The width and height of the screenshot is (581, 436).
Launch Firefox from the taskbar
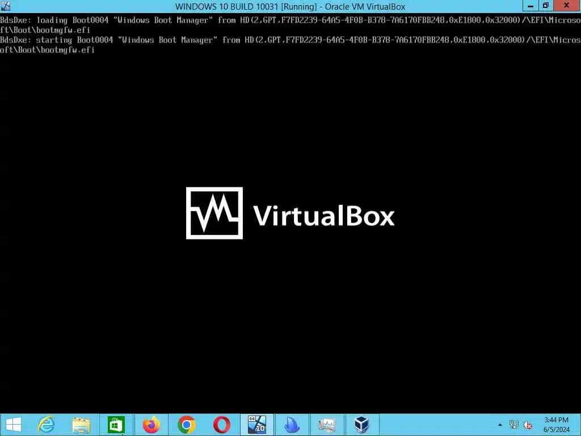click(x=151, y=425)
